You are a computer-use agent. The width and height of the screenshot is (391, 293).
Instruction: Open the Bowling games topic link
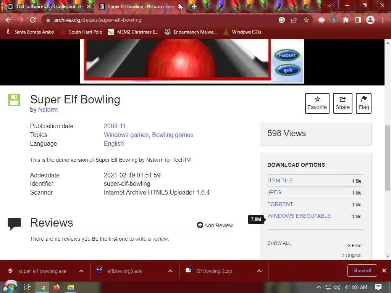pyautogui.click(x=173, y=135)
